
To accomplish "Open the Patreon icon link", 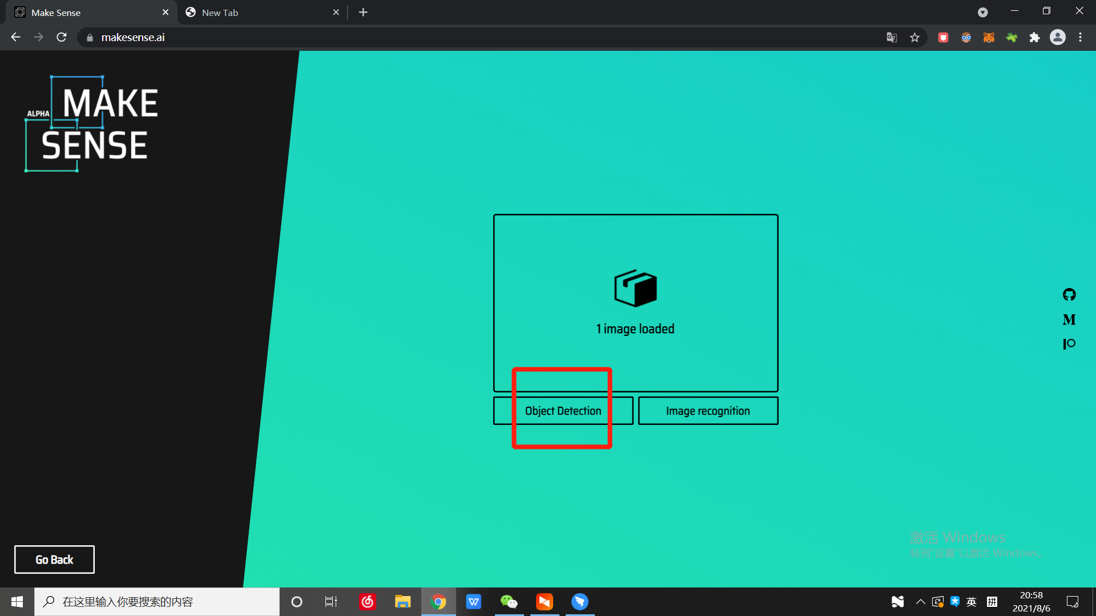I will 1069,344.
